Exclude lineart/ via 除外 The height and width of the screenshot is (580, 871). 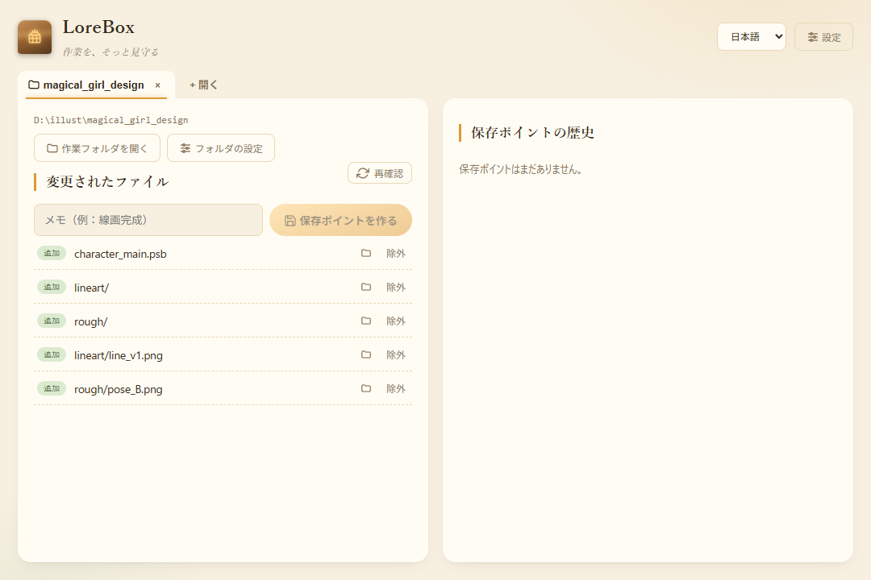(x=395, y=287)
